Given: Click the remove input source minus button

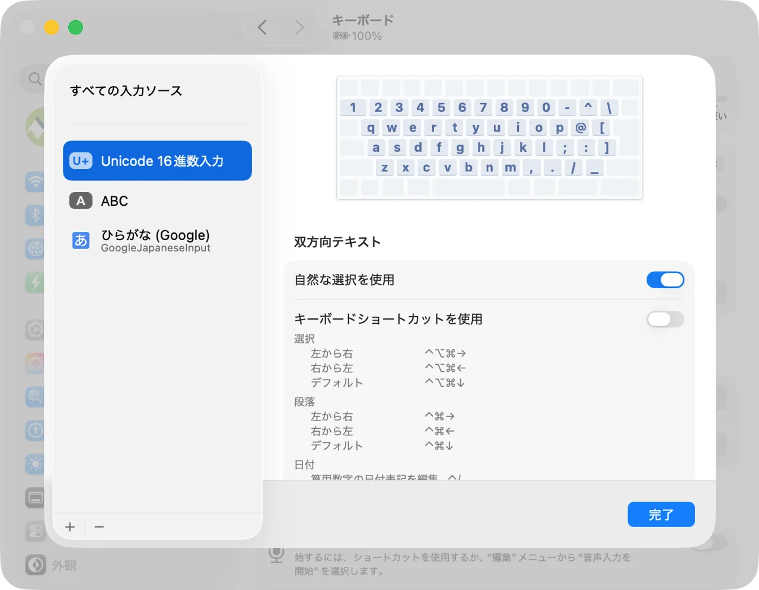Looking at the screenshot, I should [x=98, y=527].
